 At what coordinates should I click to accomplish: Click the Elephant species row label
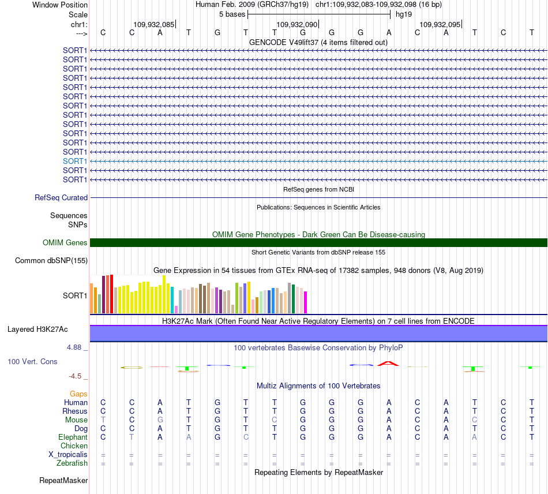click(x=73, y=437)
